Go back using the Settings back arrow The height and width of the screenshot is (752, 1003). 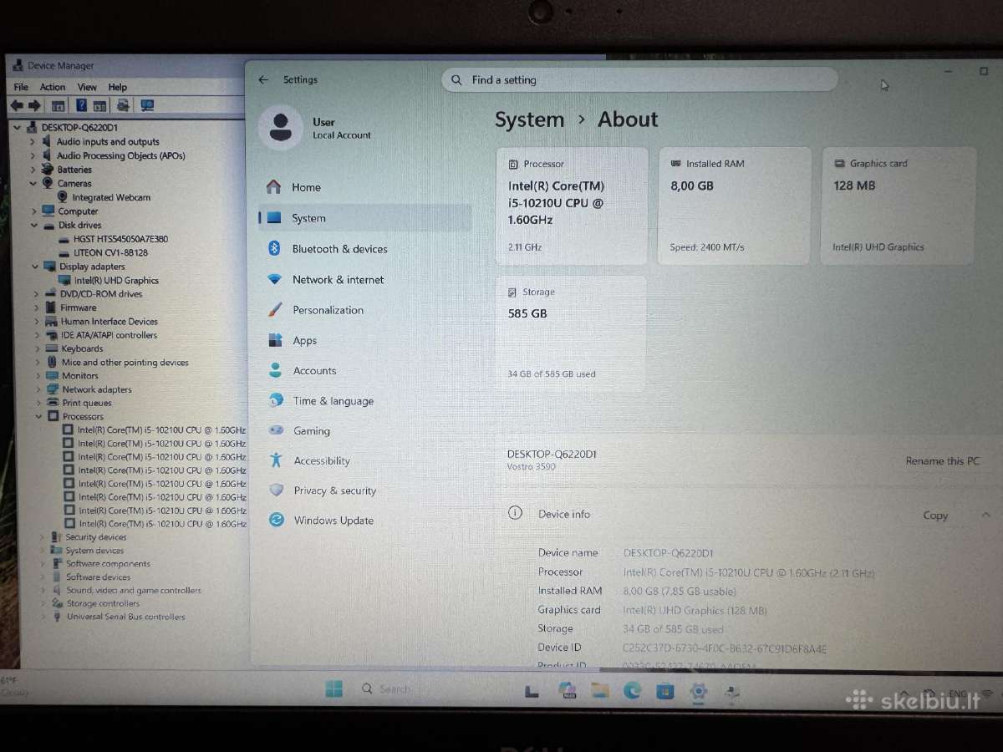click(263, 80)
